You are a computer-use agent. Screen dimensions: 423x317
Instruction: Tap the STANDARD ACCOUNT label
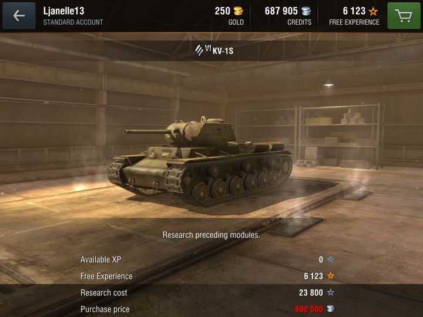[x=73, y=22]
